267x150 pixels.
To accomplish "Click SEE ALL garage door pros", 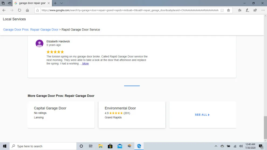I will pyautogui.click(x=202, y=115).
